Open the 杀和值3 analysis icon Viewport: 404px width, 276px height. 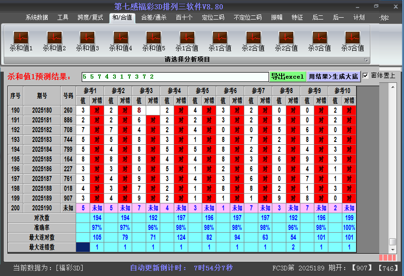[87, 41]
